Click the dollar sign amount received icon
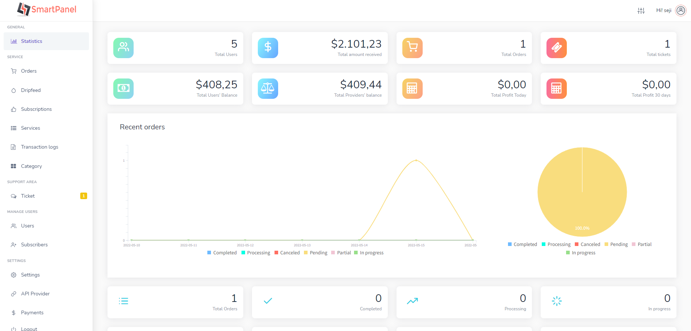 [268, 48]
